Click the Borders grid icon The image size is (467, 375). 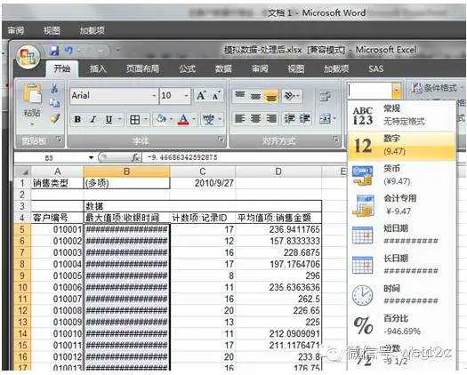click(134, 120)
